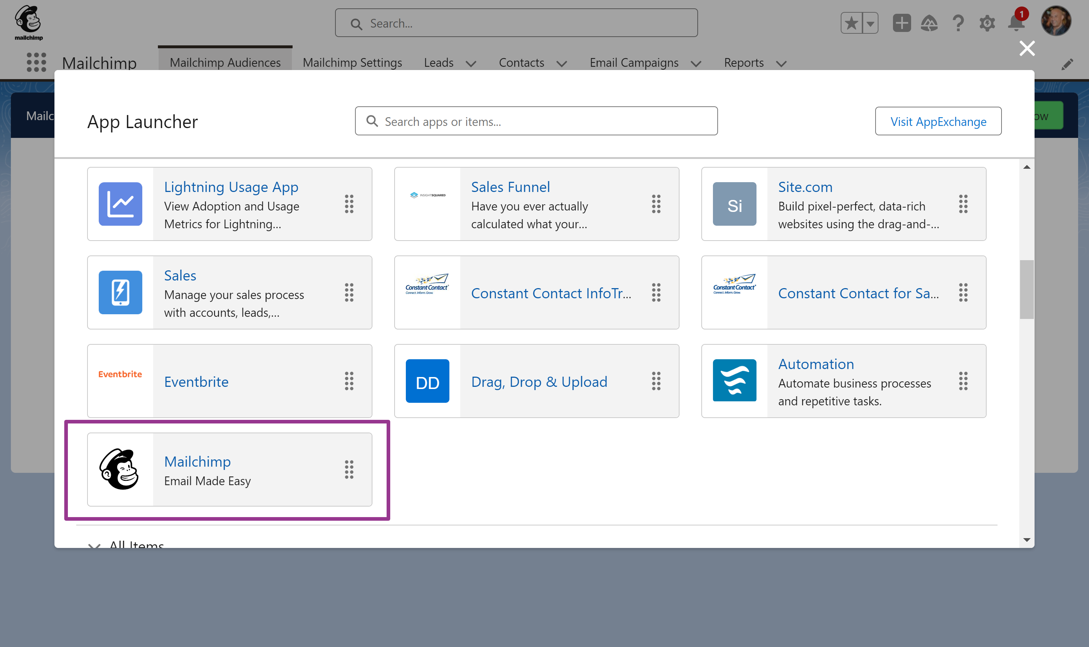
Task: Open the Favorites list dropdown arrow
Action: click(870, 23)
